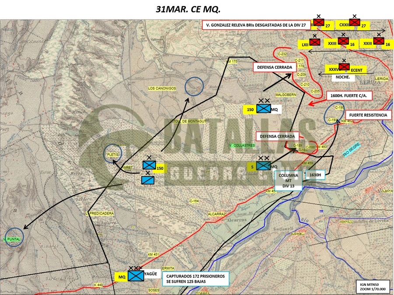Select the LXII yellow unit label
Viewport: 394px width, 295px height.
[x=305, y=45]
